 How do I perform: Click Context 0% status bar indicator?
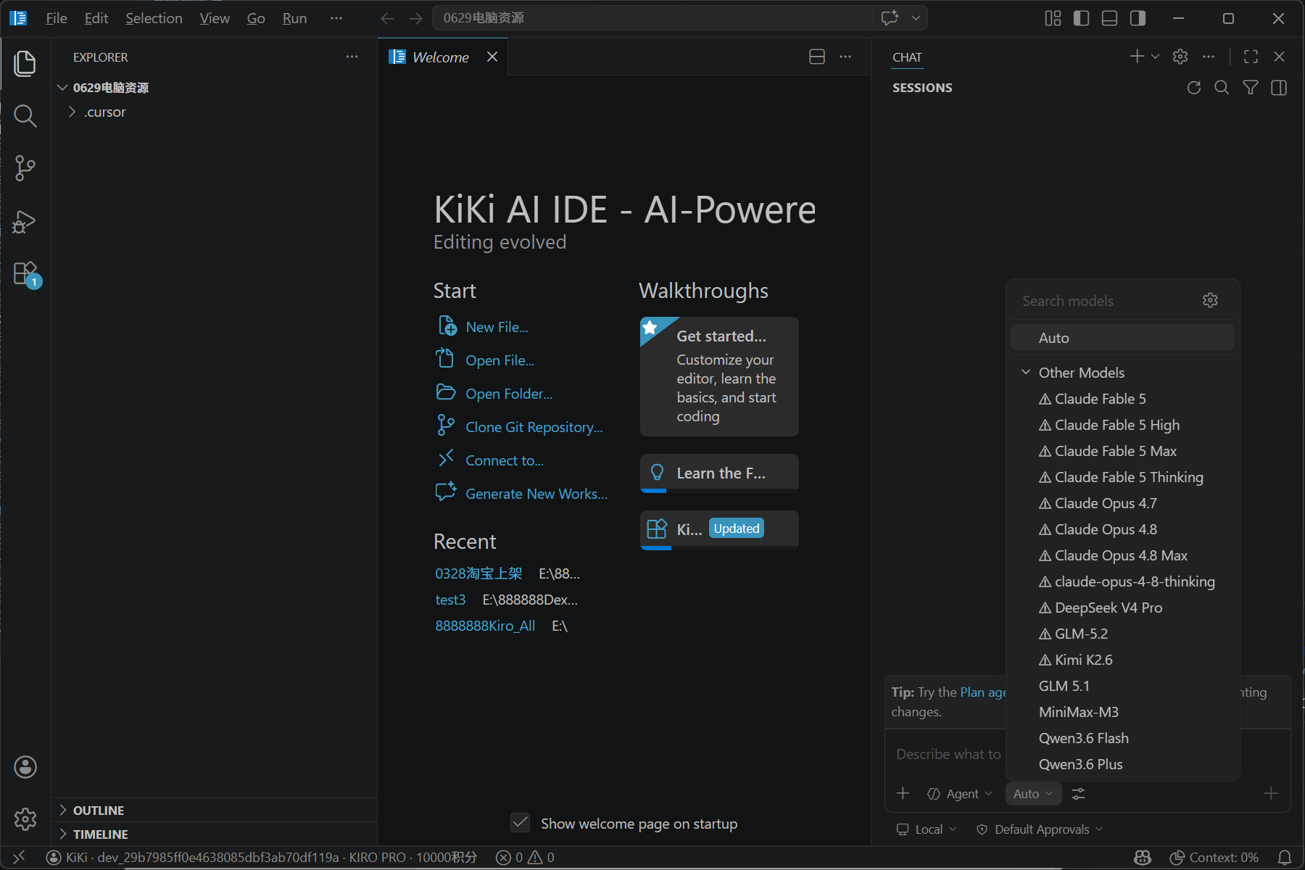point(1214,858)
